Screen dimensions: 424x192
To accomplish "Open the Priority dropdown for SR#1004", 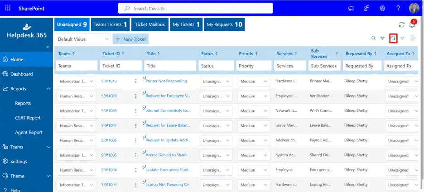I will [x=254, y=170].
